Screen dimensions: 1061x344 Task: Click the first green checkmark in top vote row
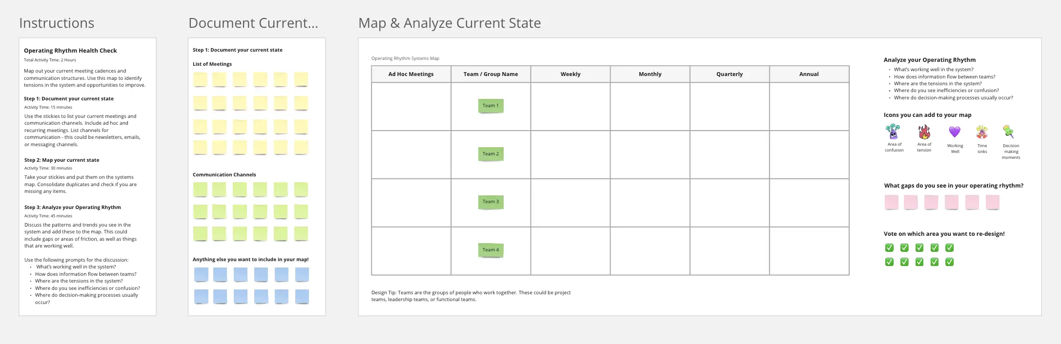point(889,248)
